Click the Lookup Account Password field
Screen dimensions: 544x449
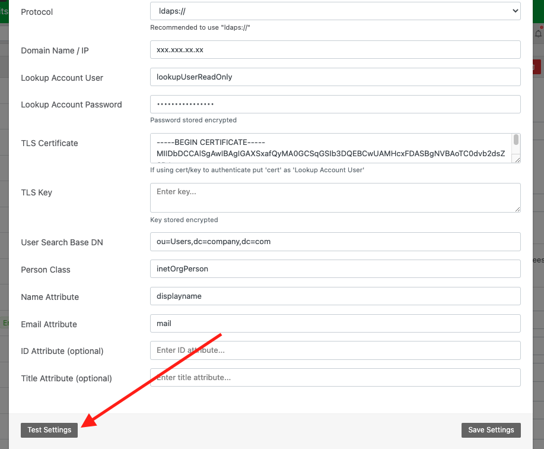(334, 103)
